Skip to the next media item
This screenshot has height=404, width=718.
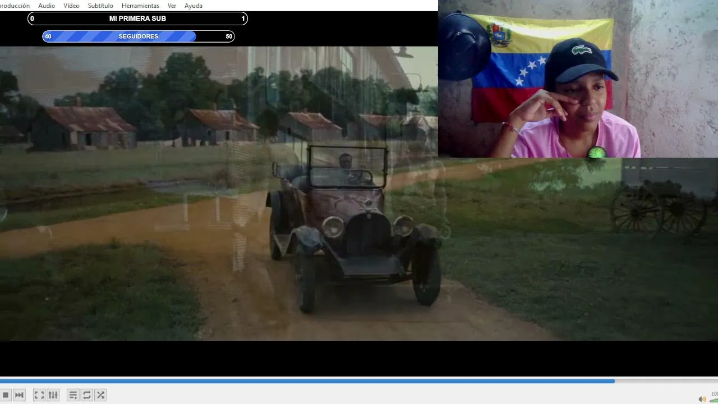(x=19, y=395)
